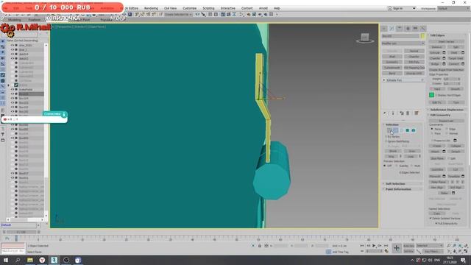
Task: Collapse the Edit Geometry rollout
Action: pyautogui.click(x=440, y=115)
